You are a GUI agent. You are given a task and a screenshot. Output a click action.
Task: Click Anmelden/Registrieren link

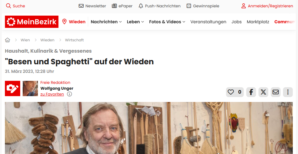coord(267,6)
